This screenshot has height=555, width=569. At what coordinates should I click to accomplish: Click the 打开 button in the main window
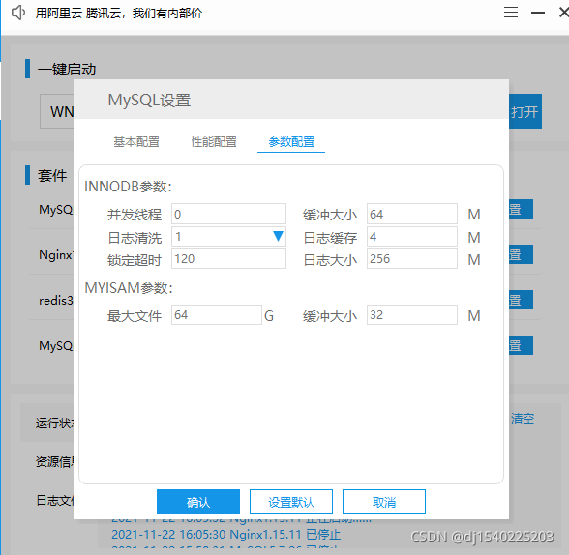click(525, 111)
